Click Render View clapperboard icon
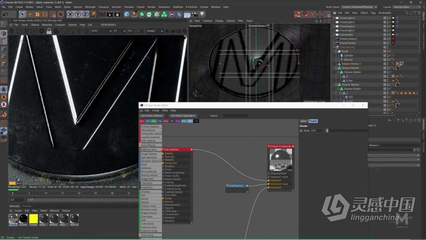426x240 pixels. coord(102,14)
